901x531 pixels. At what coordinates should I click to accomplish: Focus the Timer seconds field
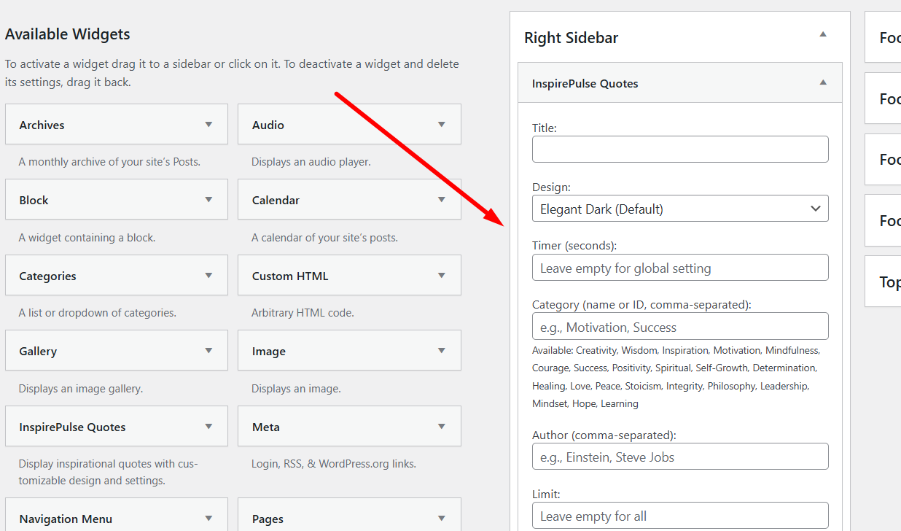pos(679,268)
